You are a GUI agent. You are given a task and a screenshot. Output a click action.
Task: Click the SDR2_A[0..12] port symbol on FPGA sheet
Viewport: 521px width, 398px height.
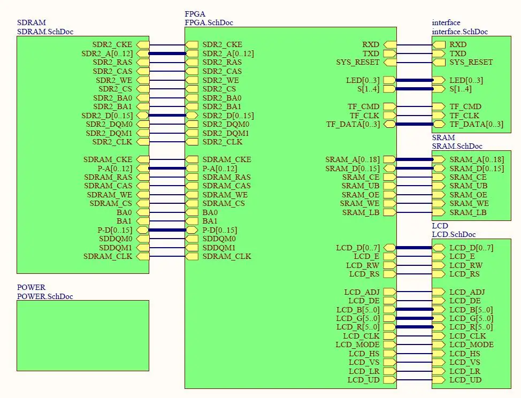point(191,53)
